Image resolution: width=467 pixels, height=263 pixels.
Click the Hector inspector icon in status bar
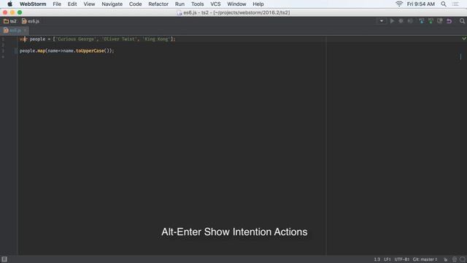tap(454, 259)
